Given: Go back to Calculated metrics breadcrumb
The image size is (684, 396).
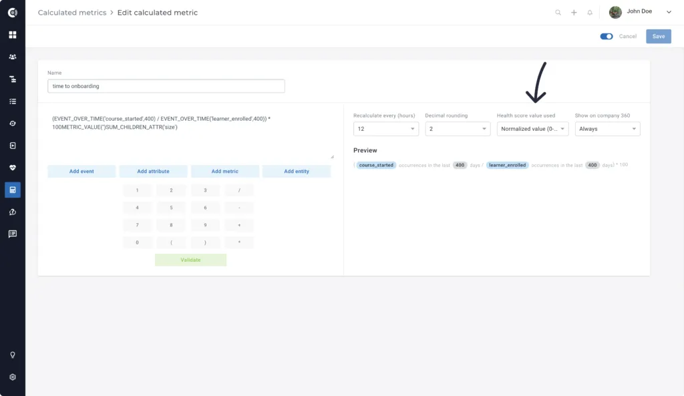Looking at the screenshot, I should [72, 13].
